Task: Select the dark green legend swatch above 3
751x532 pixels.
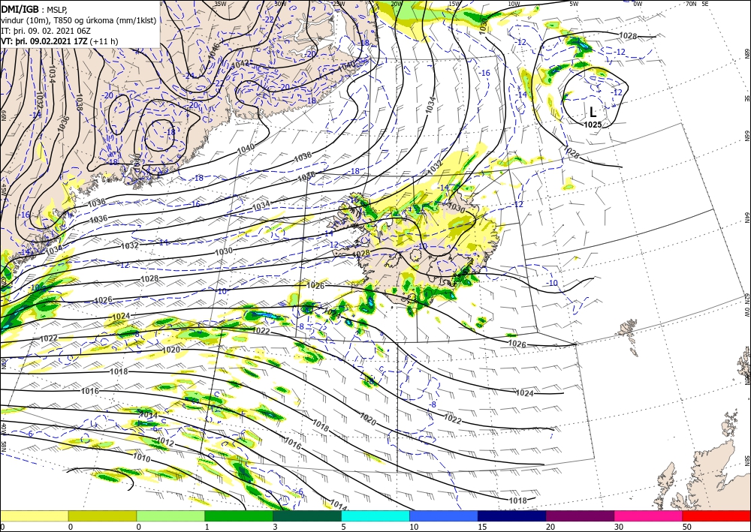Action: pos(307,515)
